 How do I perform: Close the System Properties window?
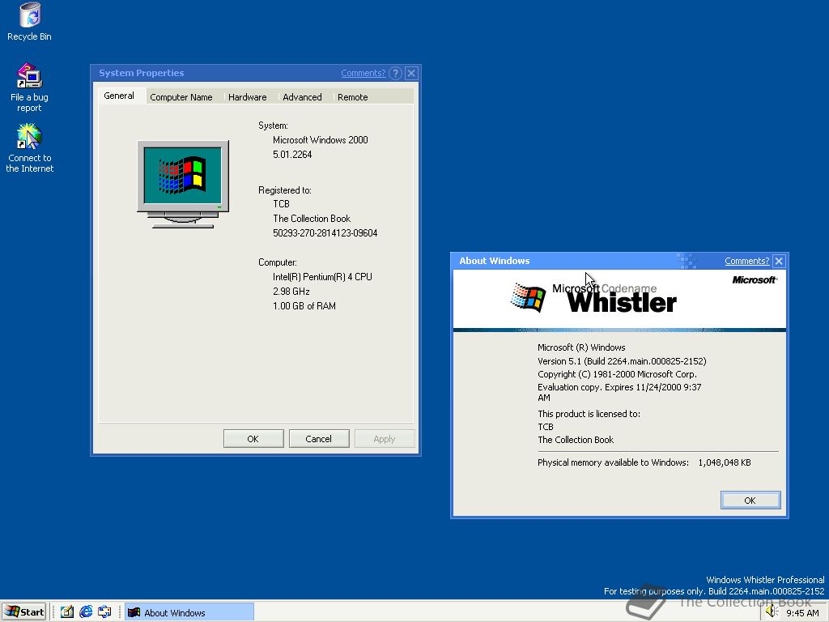(411, 73)
